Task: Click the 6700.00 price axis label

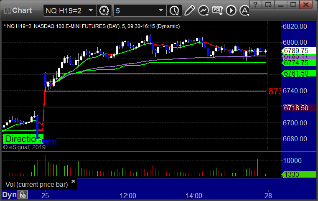Action: click(x=295, y=123)
